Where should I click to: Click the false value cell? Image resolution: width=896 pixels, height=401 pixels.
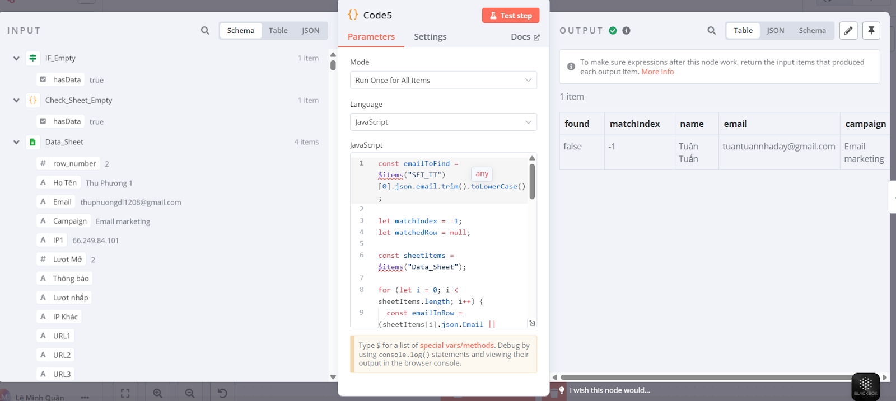(x=582, y=152)
